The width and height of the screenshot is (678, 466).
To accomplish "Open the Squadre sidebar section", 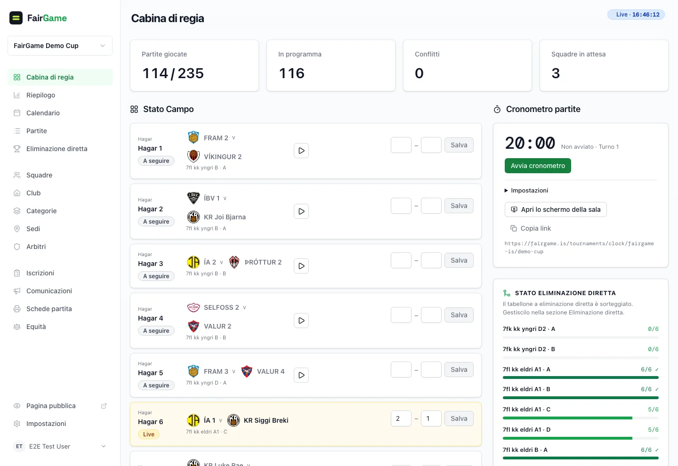I will click(60, 175).
